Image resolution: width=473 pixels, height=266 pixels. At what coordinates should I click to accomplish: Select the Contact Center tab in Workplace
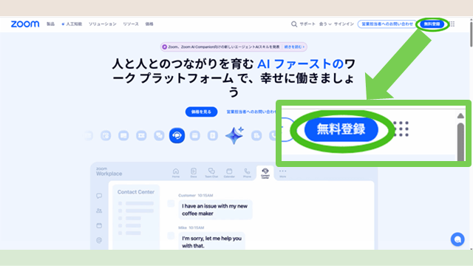tap(265, 174)
